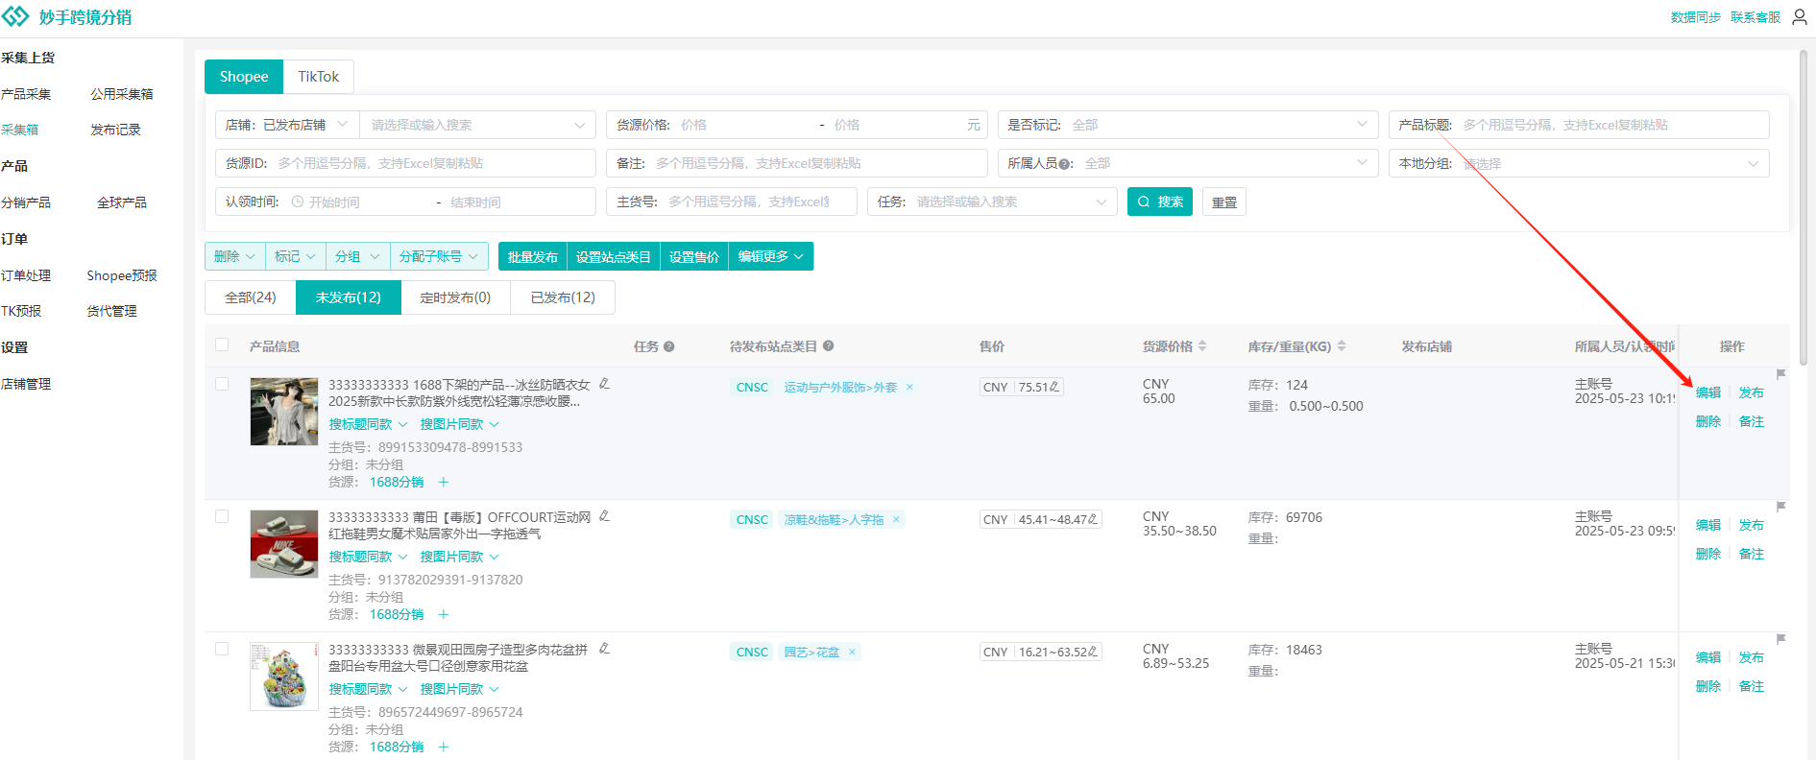The width and height of the screenshot is (1816, 760).
Task: Expand the 编辑更多 dropdown button
Action: (771, 256)
